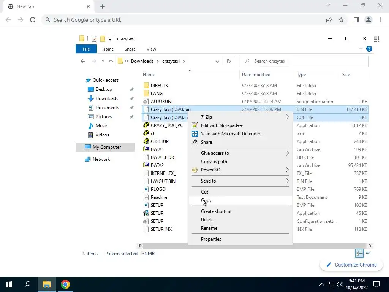
Task: Open the File ribbon tab
Action: tap(86, 49)
